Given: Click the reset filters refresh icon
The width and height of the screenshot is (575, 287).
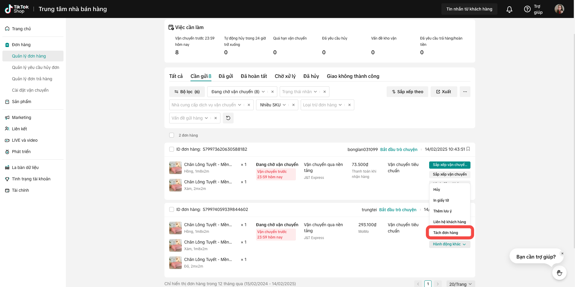Looking at the screenshot, I should [228, 118].
